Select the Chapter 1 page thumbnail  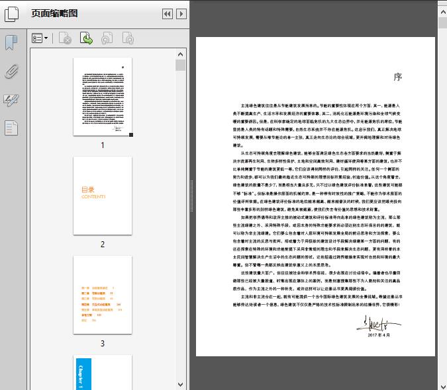tap(103, 372)
